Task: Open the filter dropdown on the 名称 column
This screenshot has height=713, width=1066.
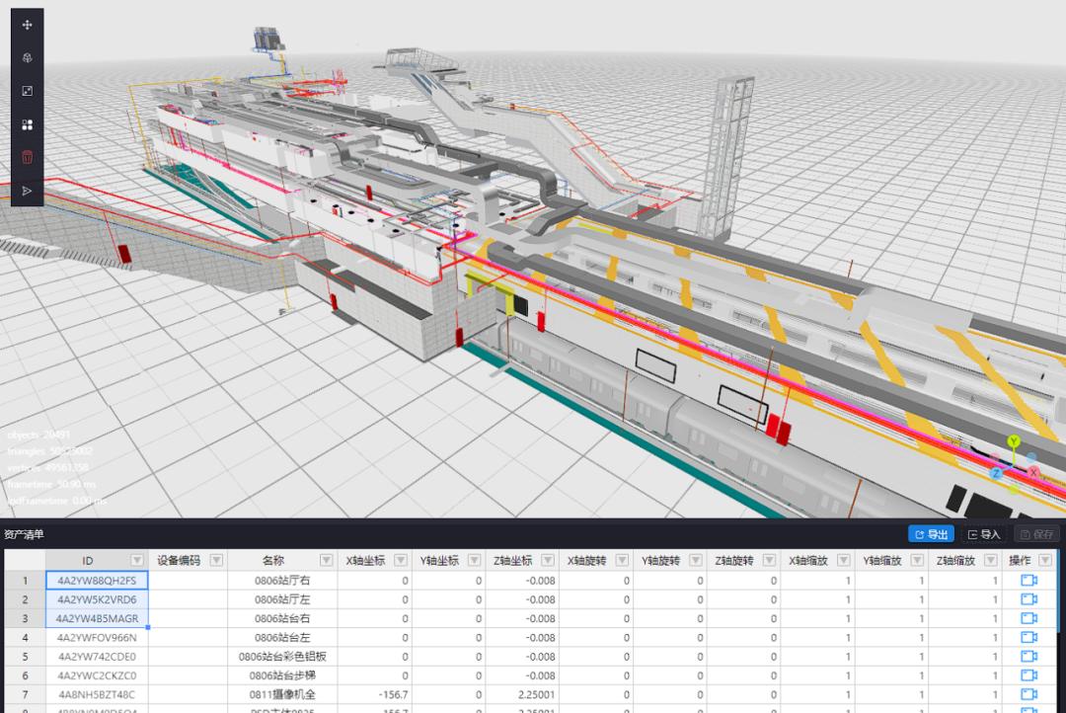Action: (327, 560)
